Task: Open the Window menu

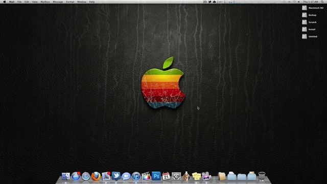Action: click(82, 2)
